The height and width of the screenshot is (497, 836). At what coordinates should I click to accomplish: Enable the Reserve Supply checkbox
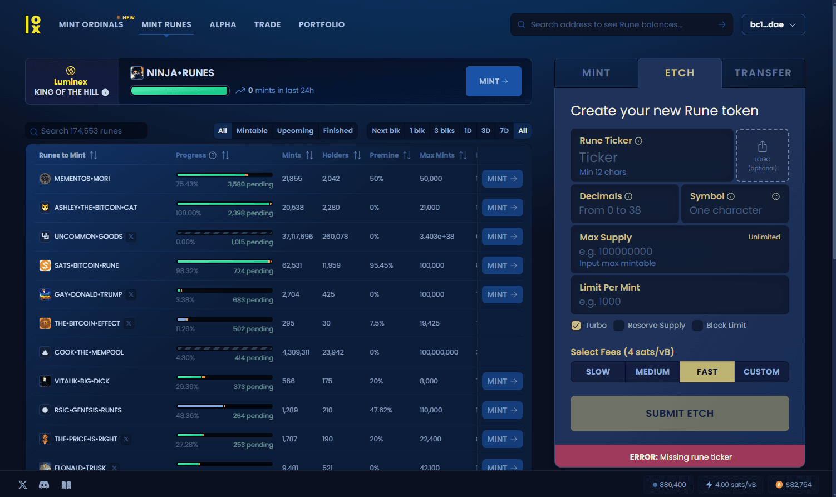[619, 326]
